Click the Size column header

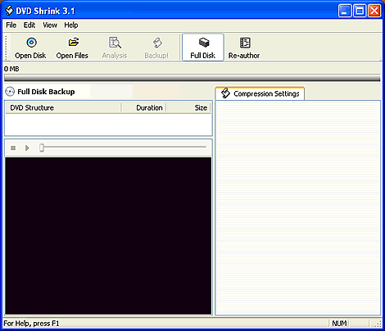(188, 107)
